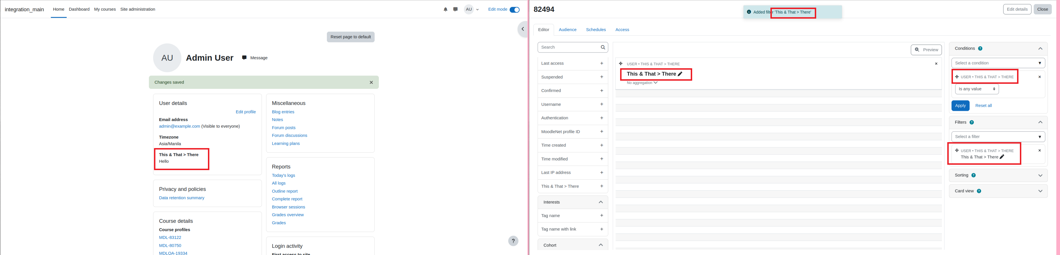This screenshot has height=255, width=1060.
Task: Open the messaging drawer chat icon
Action: pos(455,9)
